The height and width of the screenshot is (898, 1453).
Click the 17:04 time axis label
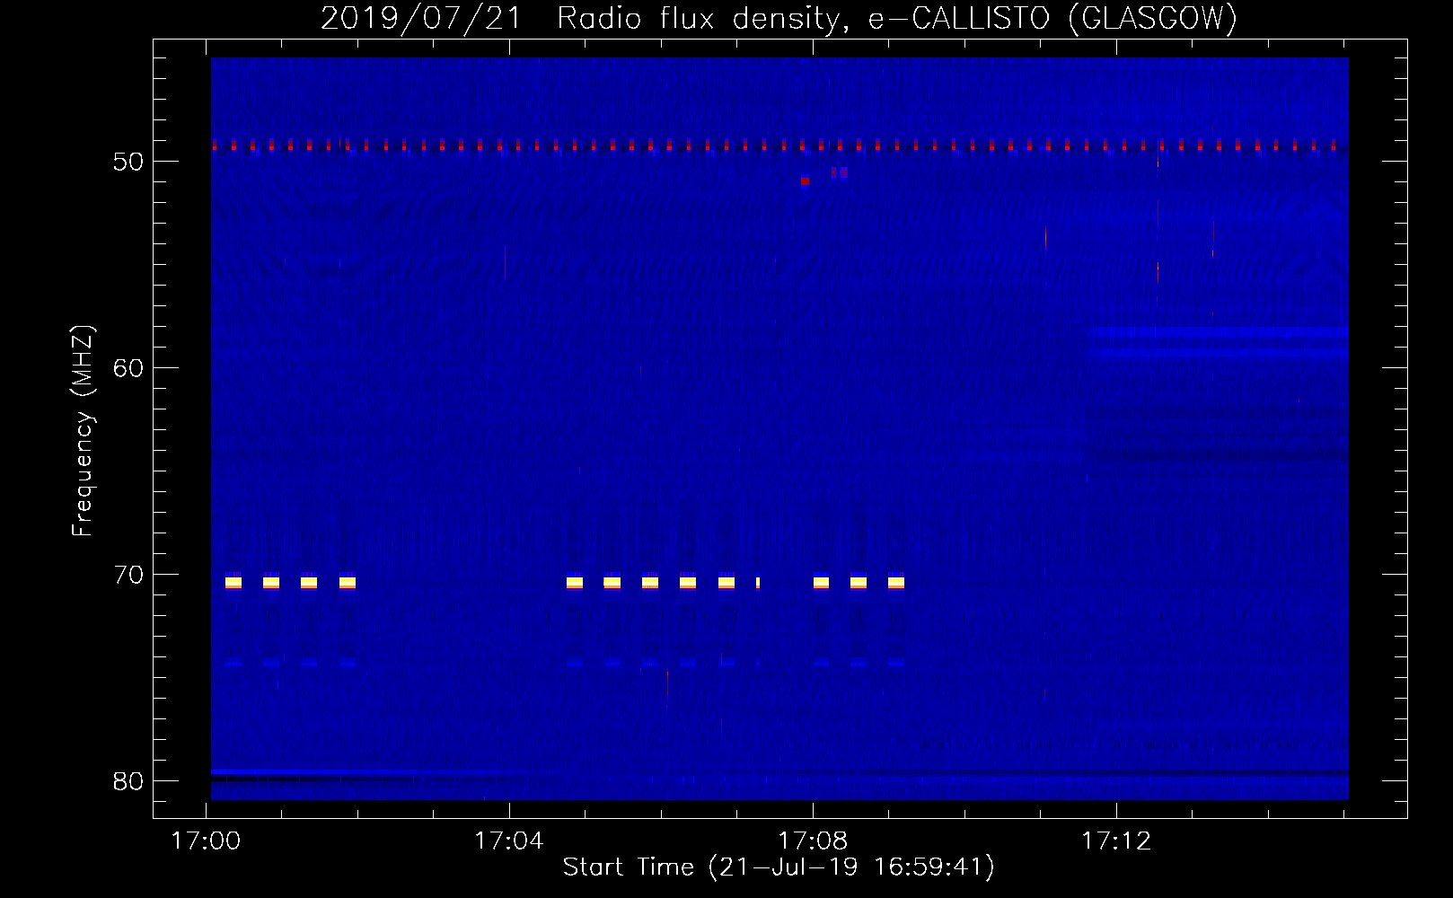coord(509,841)
